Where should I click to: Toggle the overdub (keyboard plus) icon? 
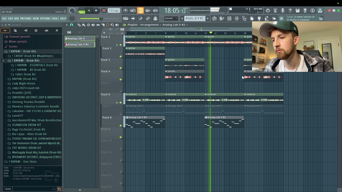coord(148,11)
